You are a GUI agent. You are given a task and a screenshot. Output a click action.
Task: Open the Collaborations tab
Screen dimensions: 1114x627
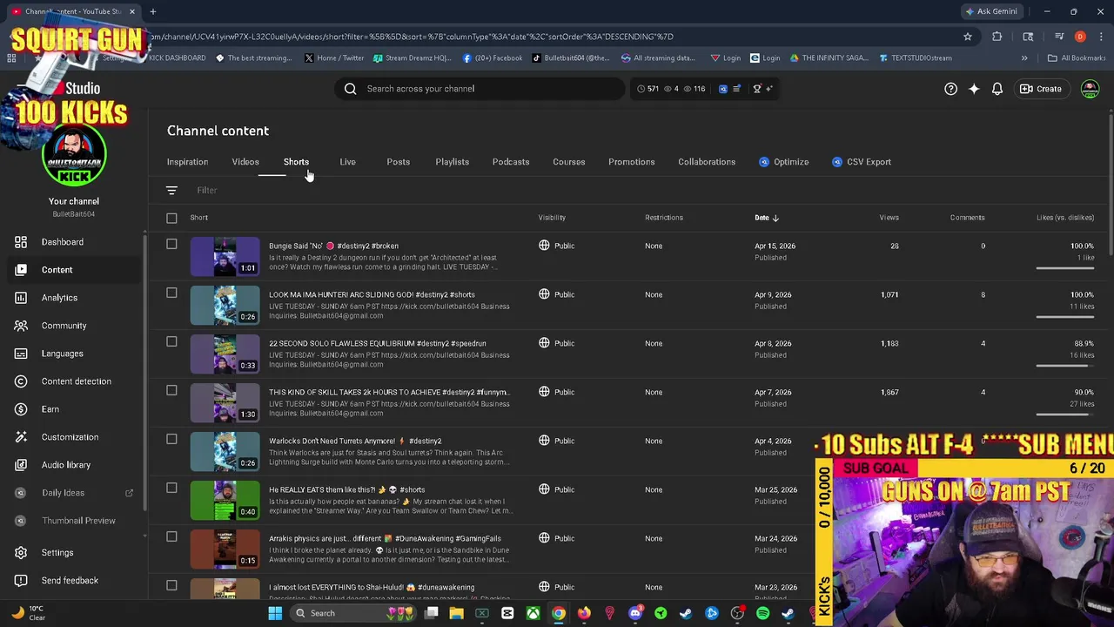click(x=707, y=162)
